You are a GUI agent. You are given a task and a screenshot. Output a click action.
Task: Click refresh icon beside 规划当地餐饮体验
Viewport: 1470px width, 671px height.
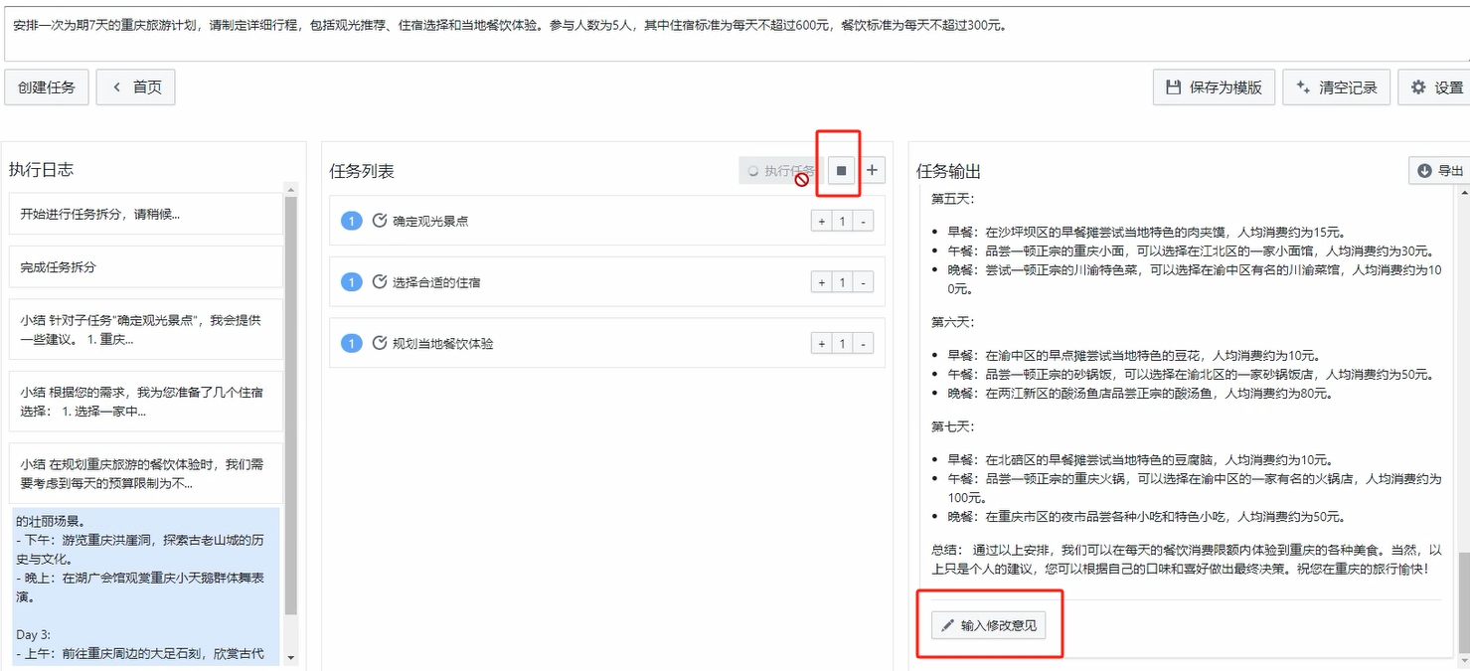pos(379,343)
